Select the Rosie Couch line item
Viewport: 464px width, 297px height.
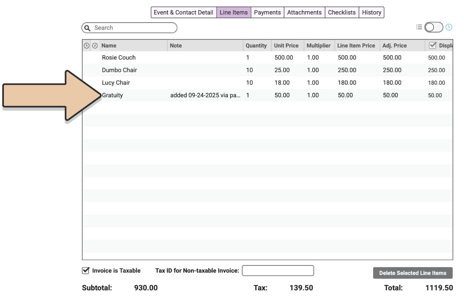tap(119, 58)
